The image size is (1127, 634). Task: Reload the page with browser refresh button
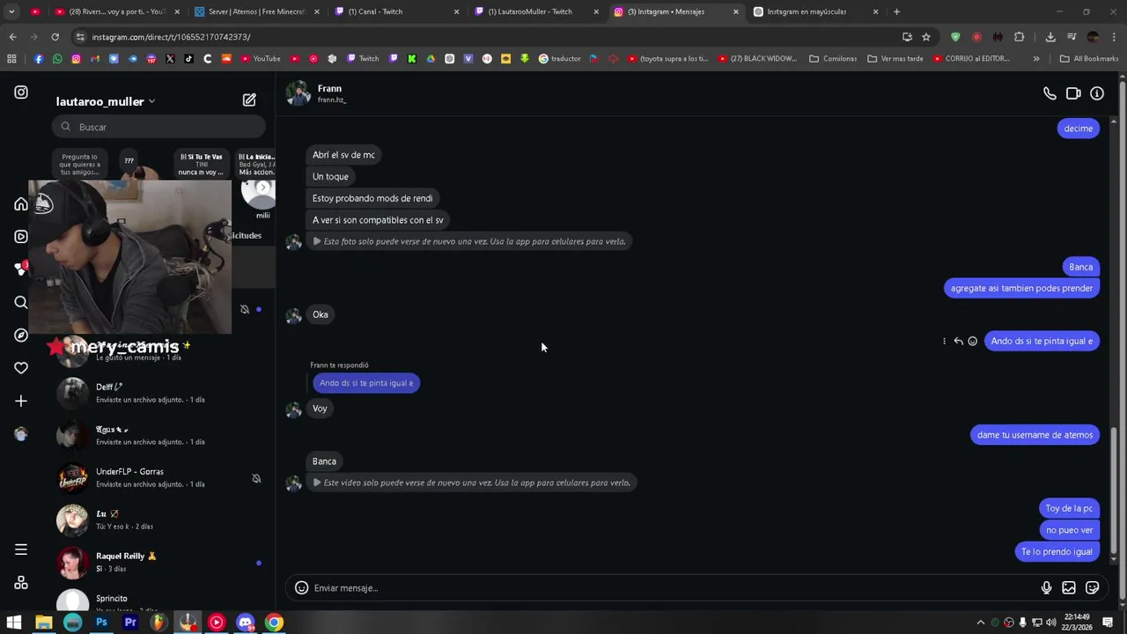(55, 37)
